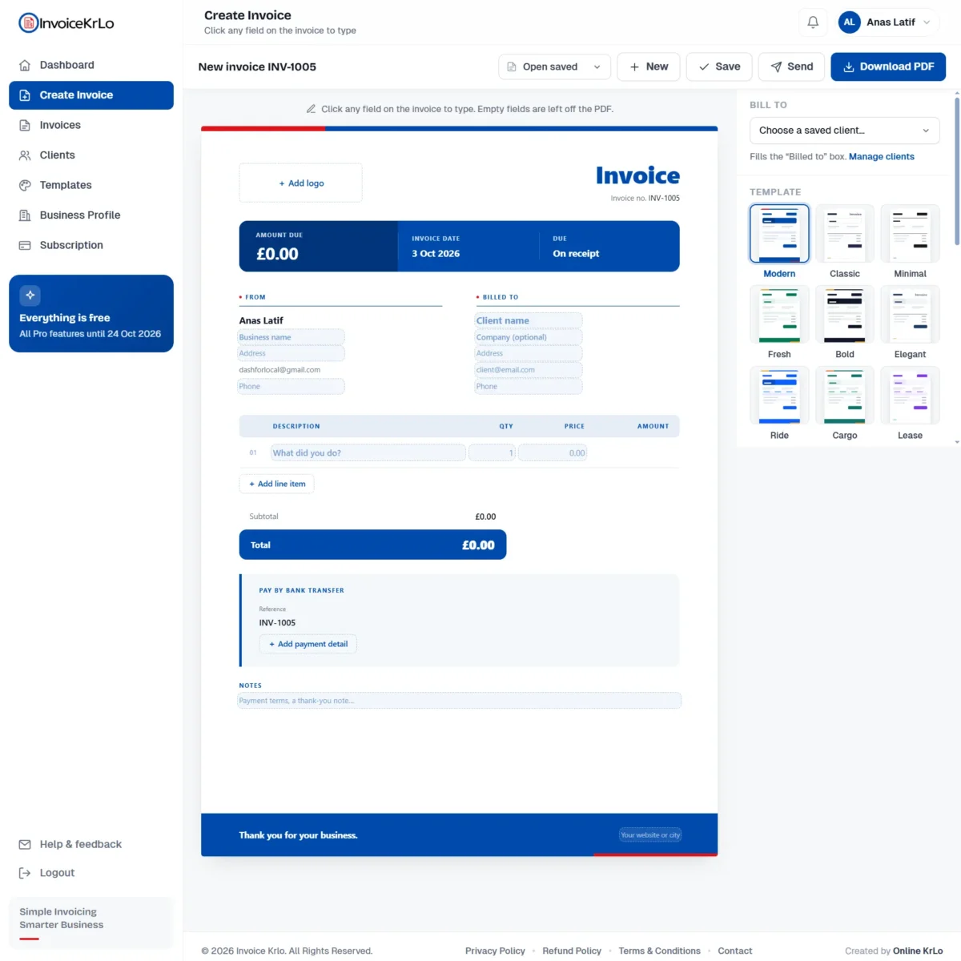This screenshot has width=961, height=961.
Task: Open the Choose a saved client dropdown
Action: (x=844, y=131)
